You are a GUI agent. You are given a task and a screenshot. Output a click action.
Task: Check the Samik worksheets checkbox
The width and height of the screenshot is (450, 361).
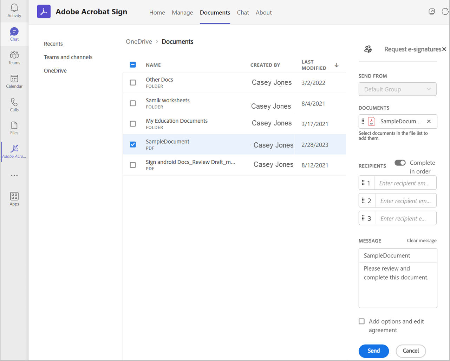tap(133, 103)
